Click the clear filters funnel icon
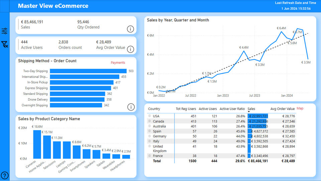The height and width of the screenshot is (181, 321). tap(5, 45)
